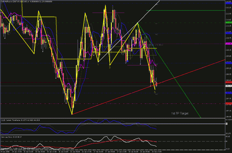
Task: Click the white current-price tag on the price scale
Action: click(229, 86)
